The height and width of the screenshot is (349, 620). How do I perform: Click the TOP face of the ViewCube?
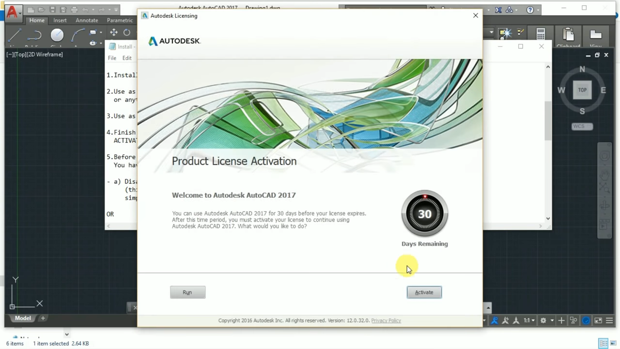point(582,90)
